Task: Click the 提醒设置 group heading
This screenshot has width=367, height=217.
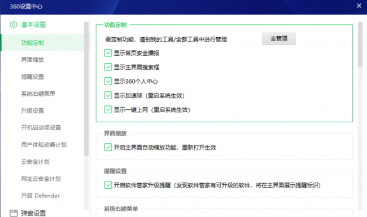Action: (x=115, y=171)
